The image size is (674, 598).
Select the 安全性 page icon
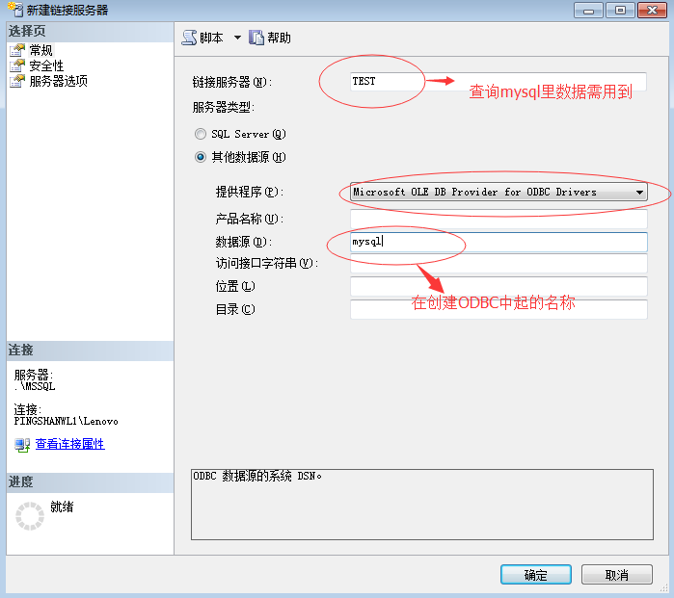coord(17,65)
